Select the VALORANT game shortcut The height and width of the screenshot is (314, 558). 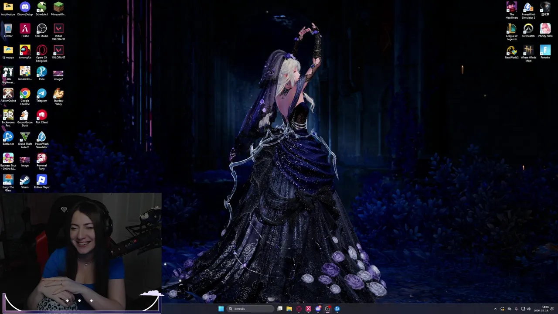tap(58, 52)
